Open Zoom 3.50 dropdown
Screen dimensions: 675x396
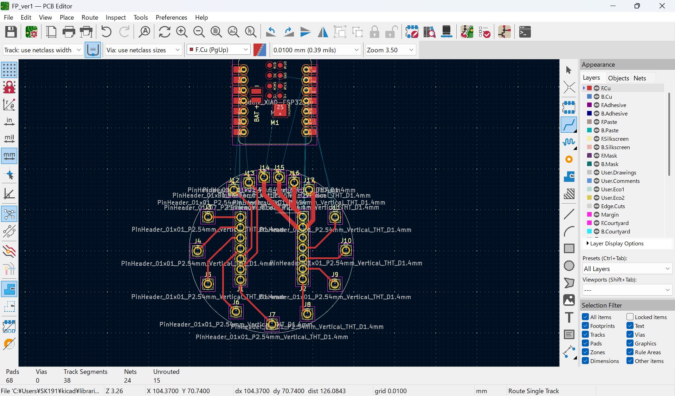tap(391, 50)
